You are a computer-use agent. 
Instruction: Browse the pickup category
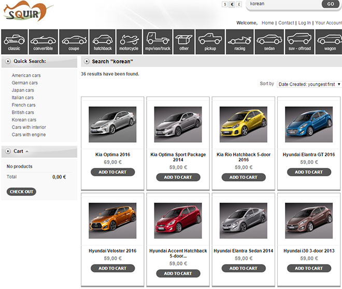click(x=210, y=42)
